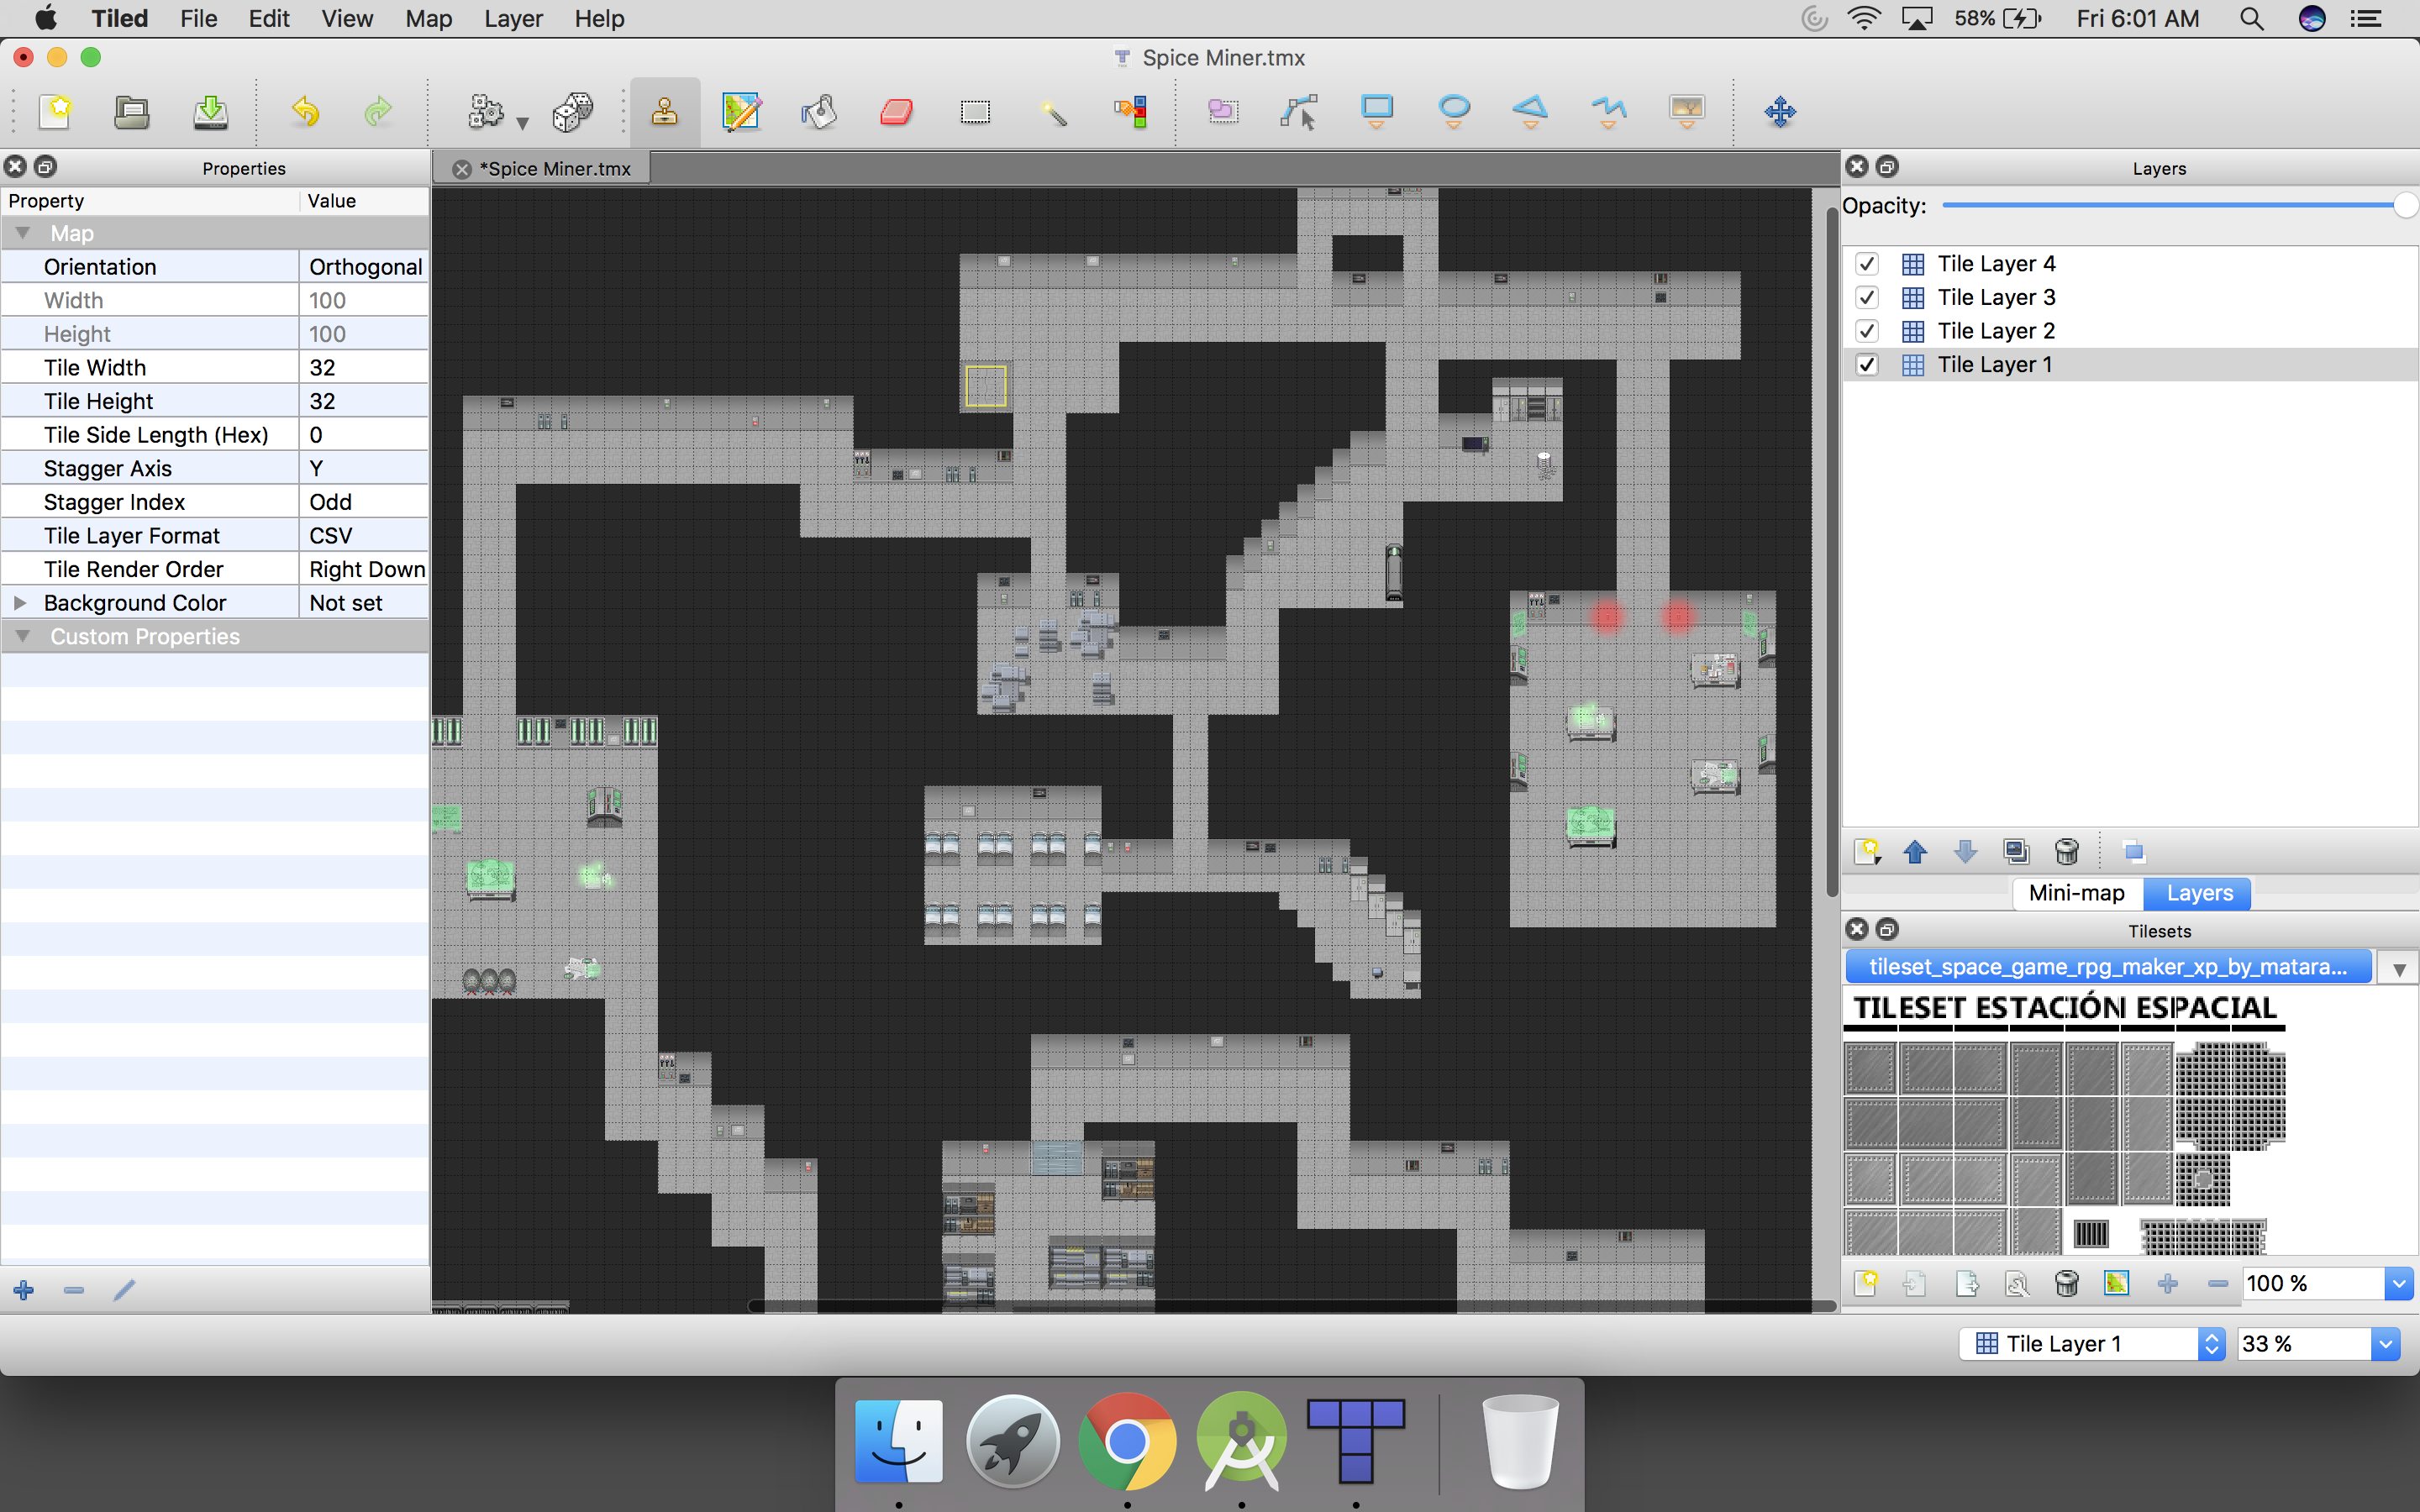Select the Rectangular Select tool
The height and width of the screenshot is (1512, 2420).
coord(975,112)
